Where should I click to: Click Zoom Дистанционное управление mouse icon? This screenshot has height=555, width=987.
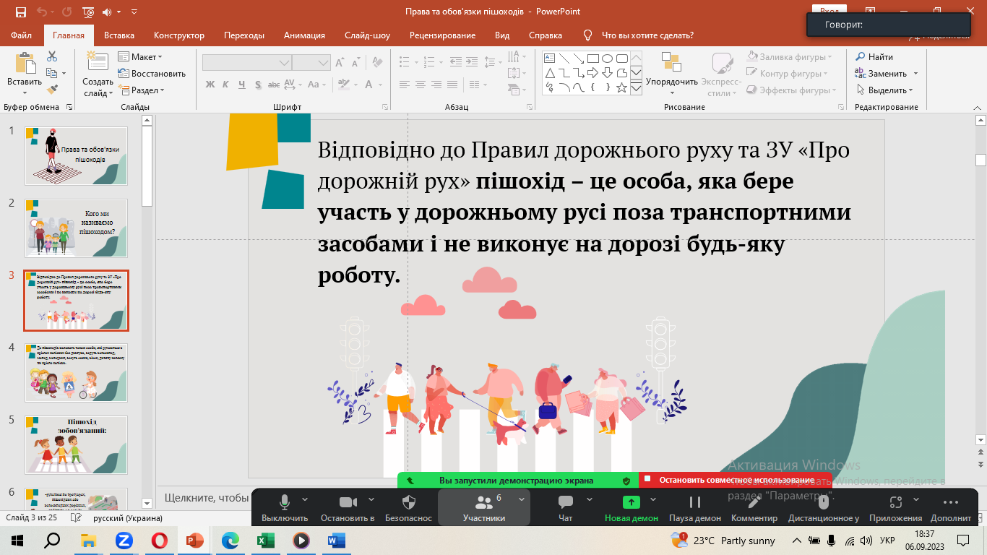coord(823,502)
